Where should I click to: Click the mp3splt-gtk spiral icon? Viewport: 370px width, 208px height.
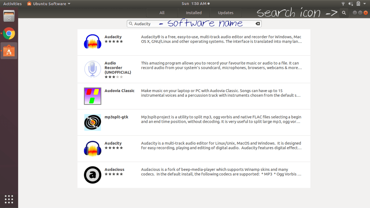pyautogui.click(x=92, y=122)
